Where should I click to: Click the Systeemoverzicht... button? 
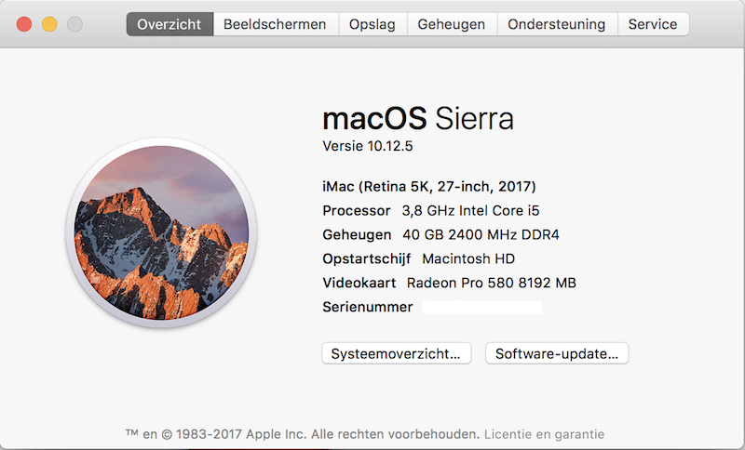tap(396, 353)
